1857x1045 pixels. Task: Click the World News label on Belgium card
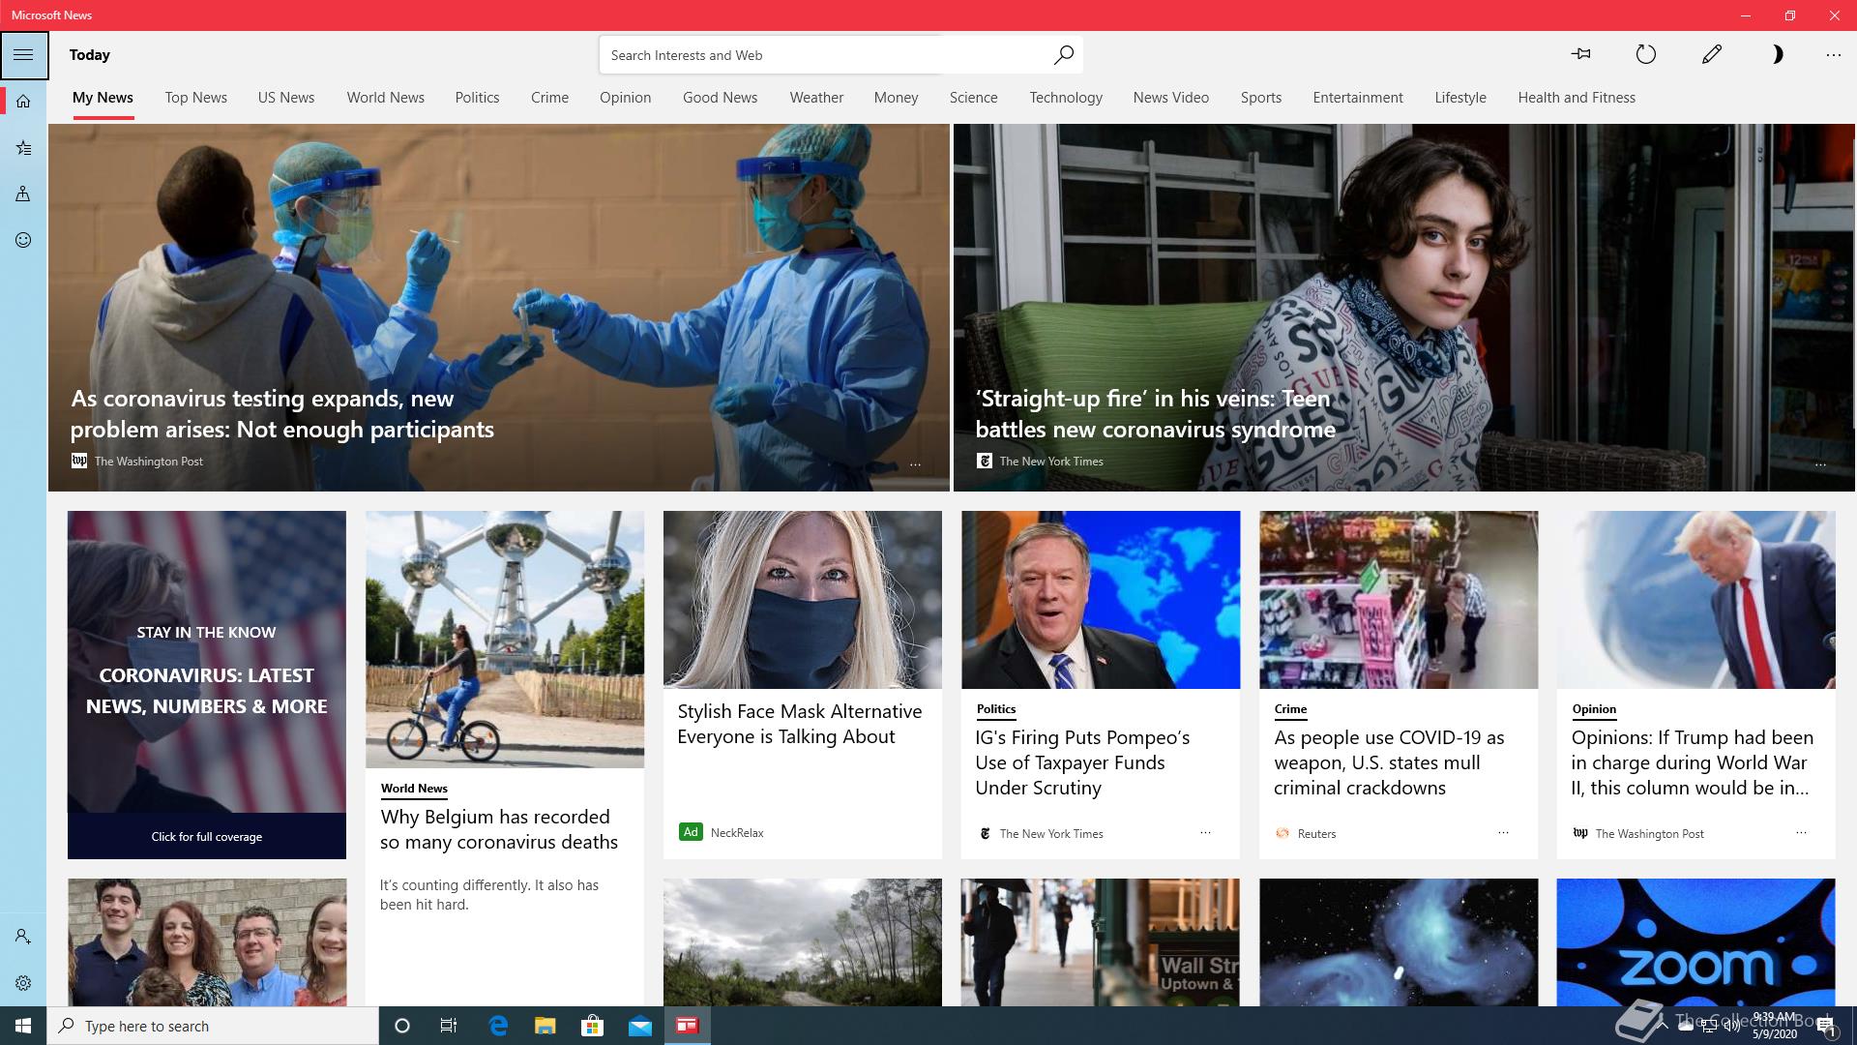point(414,789)
